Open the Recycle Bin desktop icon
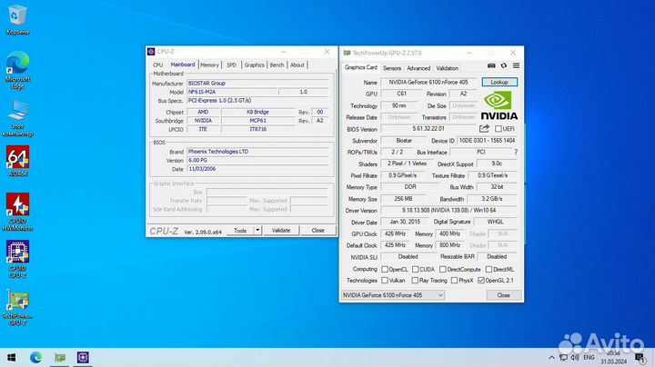This screenshot has height=367, width=655. (x=17, y=19)
